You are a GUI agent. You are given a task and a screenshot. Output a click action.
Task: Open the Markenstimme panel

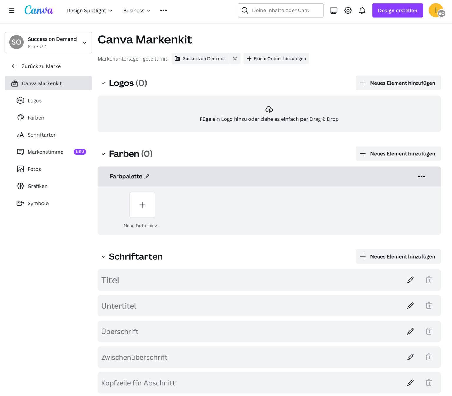click(x=45, y=152)
